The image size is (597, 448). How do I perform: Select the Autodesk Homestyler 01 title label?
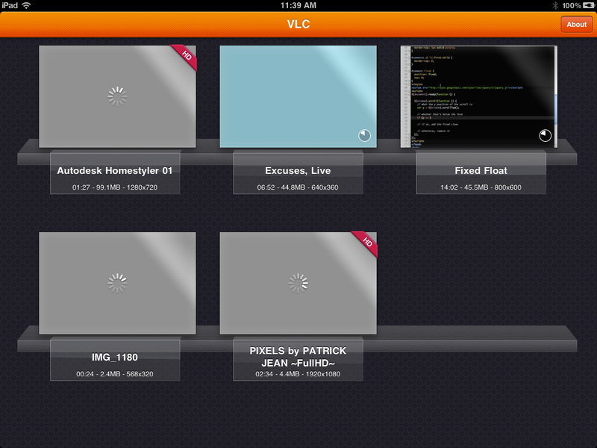click(115, 171)
